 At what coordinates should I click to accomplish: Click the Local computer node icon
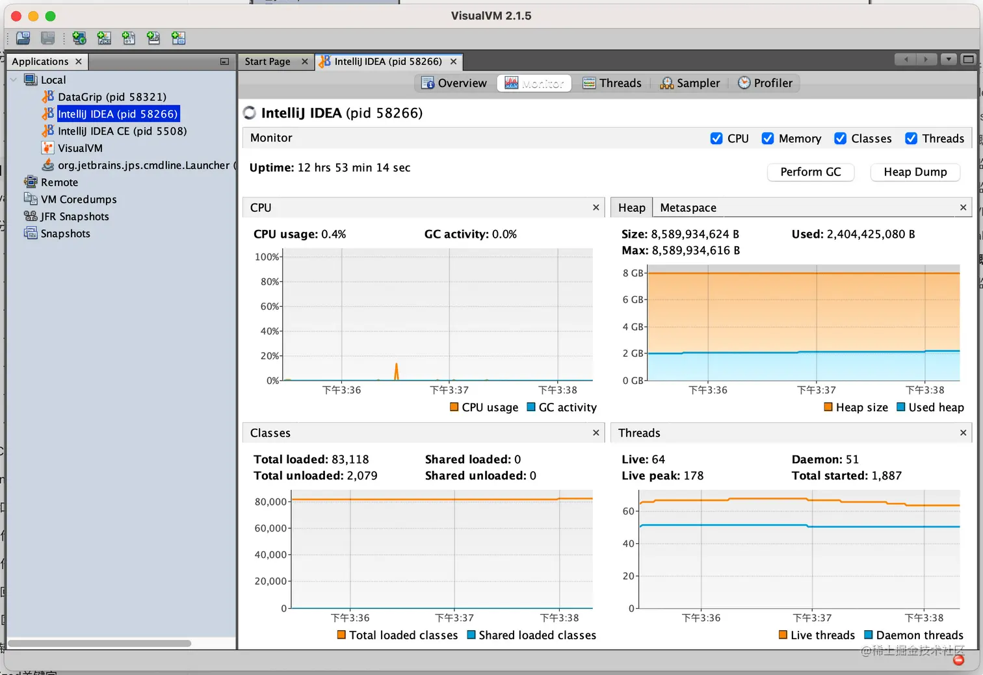pos(31,80)
